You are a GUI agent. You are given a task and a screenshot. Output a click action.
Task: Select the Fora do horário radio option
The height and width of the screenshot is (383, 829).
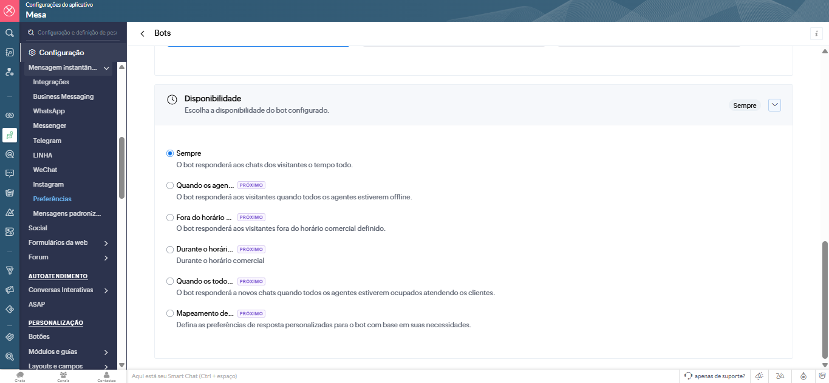coord(170,218)
